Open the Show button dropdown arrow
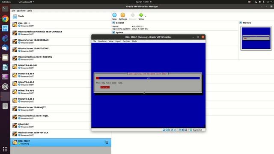The image size is (274, 154). tap(146, 16)
